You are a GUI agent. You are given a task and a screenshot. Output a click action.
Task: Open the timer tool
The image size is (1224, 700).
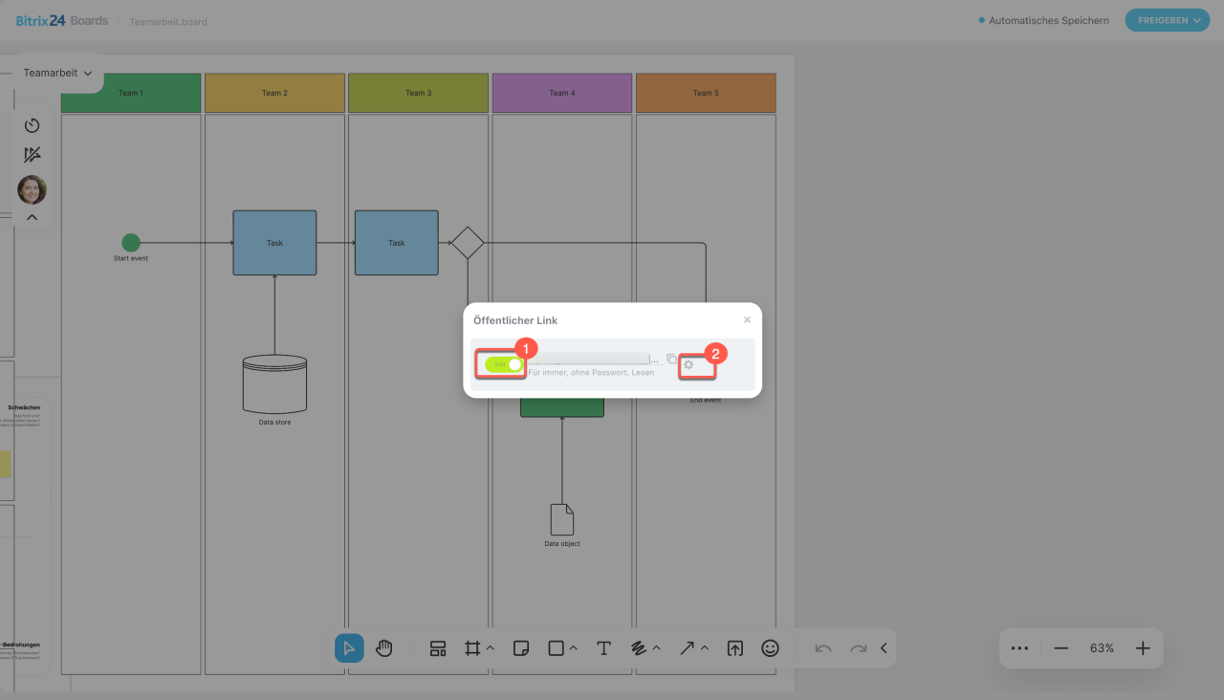tap(32, 125)
